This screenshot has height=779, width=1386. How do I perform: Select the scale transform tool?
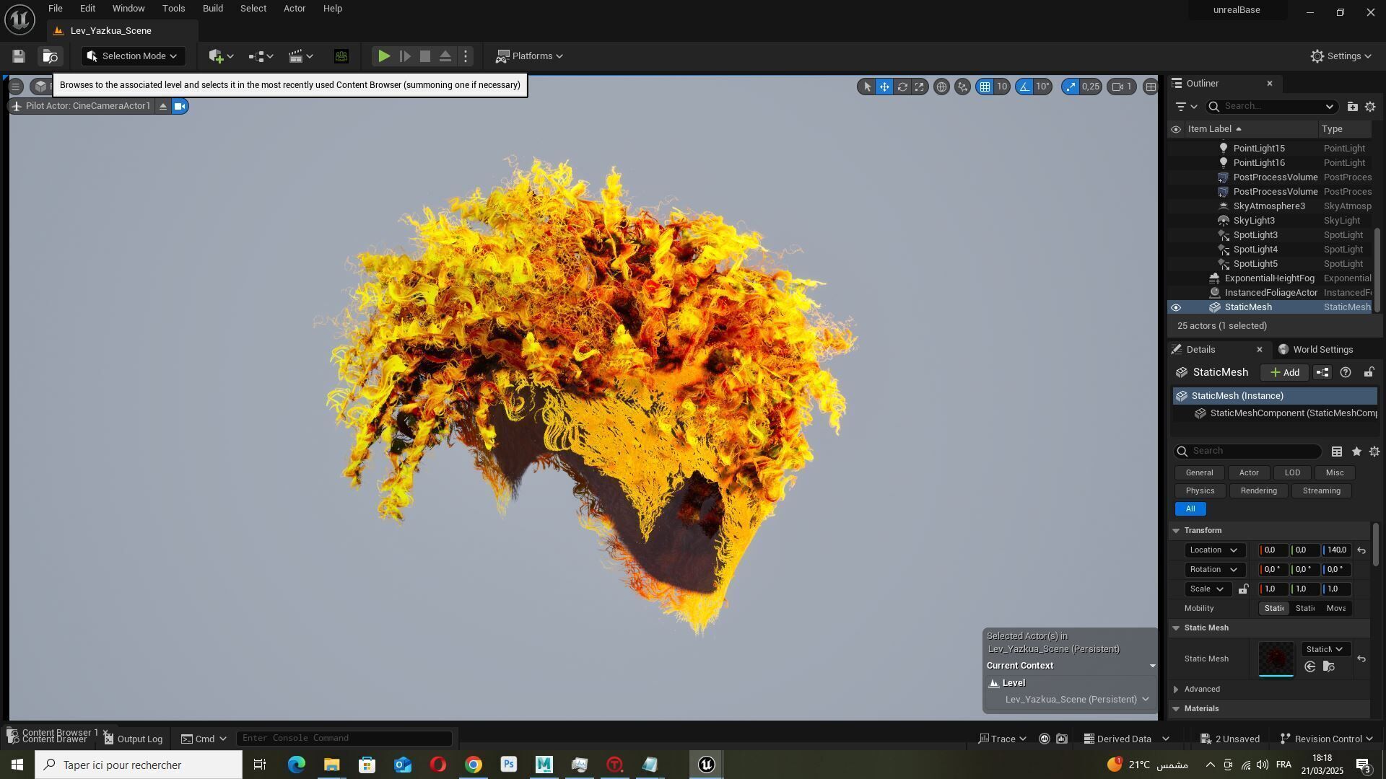[x=920, y=87]
